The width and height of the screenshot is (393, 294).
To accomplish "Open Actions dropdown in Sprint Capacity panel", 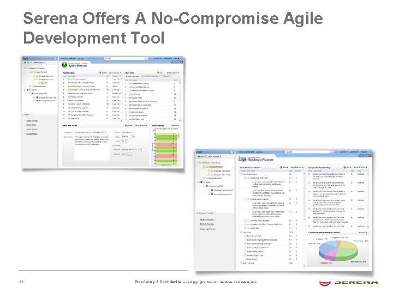I will point(175,126).
